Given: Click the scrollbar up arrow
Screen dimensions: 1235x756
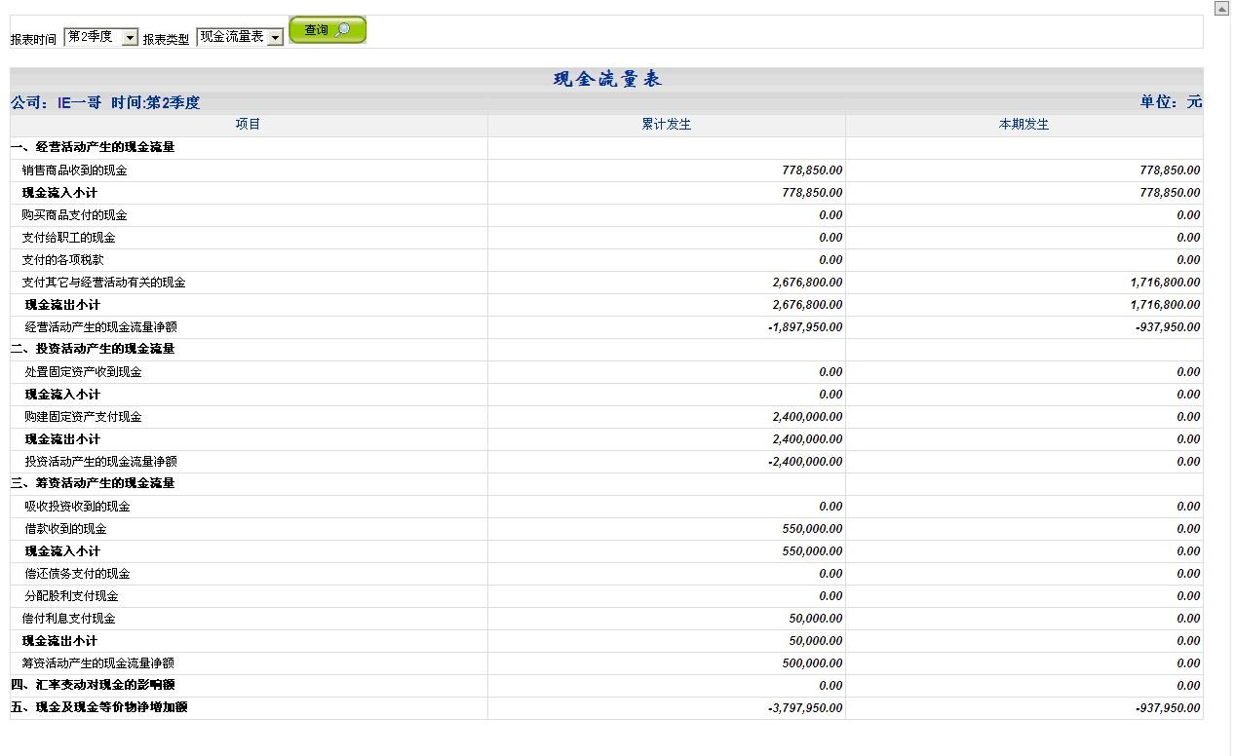Looking at the screenshot, I should [1221, 9].
